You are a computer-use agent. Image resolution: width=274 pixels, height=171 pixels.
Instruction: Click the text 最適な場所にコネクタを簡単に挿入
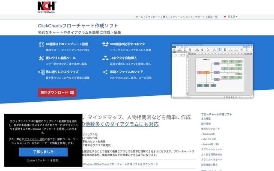131,64
